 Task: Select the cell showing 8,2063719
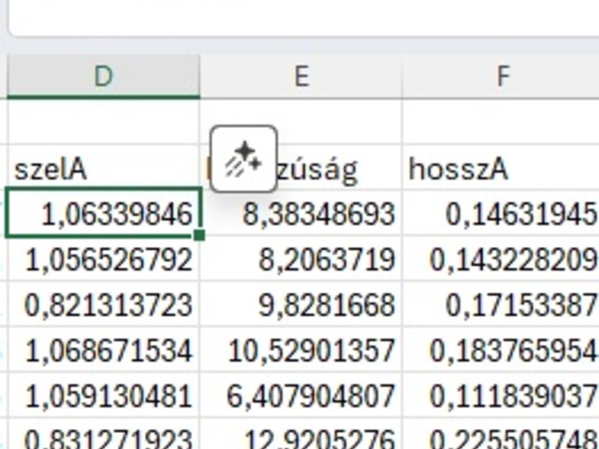[301, 259]
